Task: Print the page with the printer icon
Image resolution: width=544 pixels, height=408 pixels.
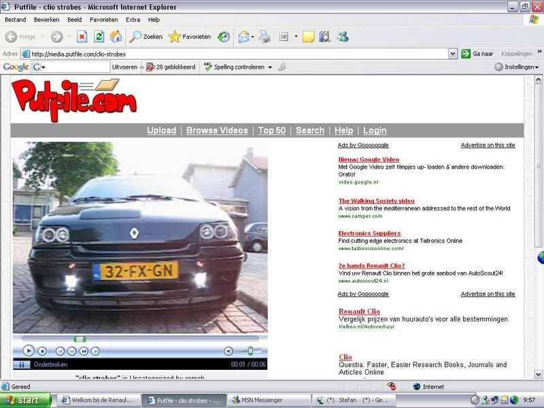Action: click(x=265, y=37)
